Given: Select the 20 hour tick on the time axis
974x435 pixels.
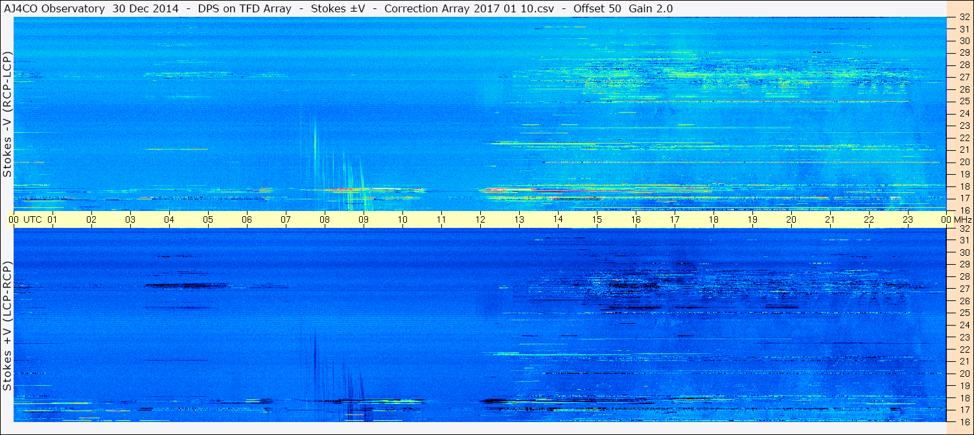Looking at the screenshot, I should click(791, 219).
